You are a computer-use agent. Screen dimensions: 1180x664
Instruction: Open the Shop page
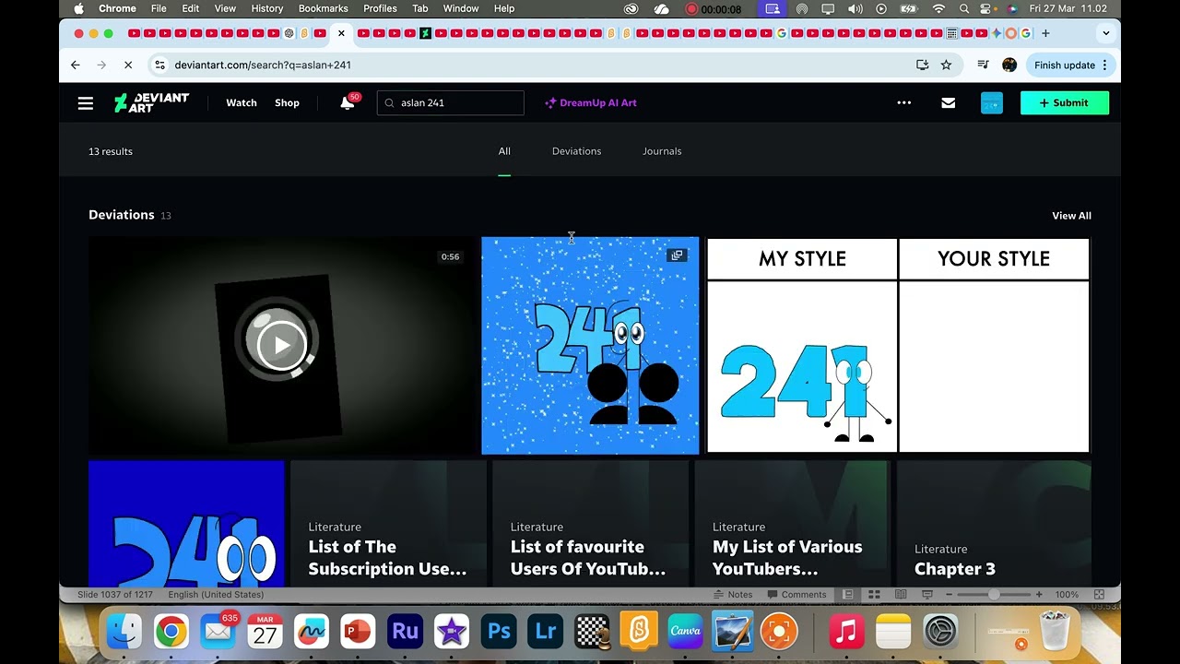287,102
